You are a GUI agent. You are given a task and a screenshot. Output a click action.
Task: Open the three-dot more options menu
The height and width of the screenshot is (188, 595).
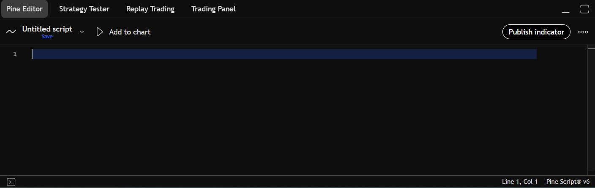point(583,32)
